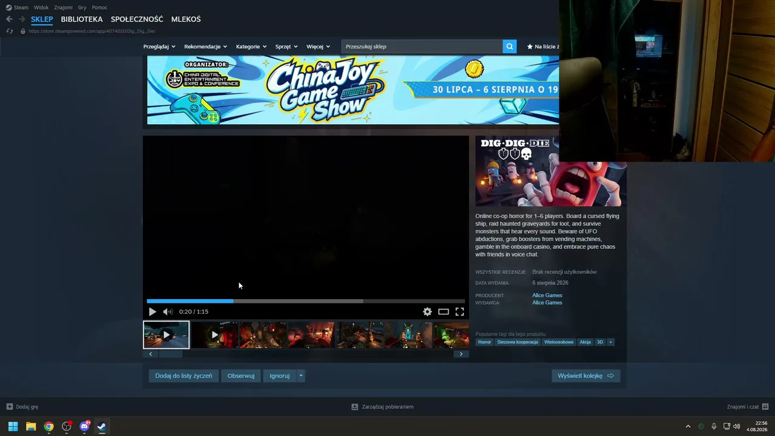Show hidden system tray icons

(x=688, y=426)
